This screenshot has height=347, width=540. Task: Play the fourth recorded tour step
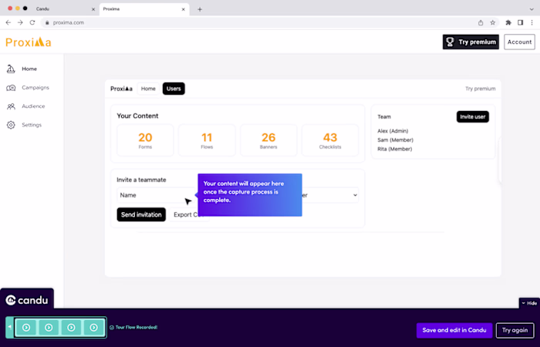pos(93,328)
